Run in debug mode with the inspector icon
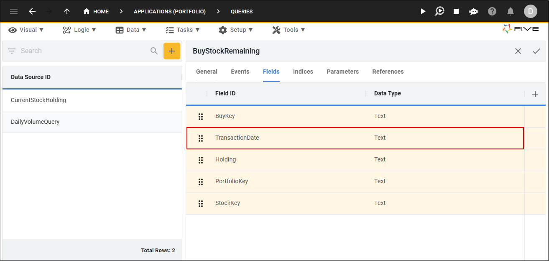The height and width of the screenshot is (261, 549). click(439, 11)
